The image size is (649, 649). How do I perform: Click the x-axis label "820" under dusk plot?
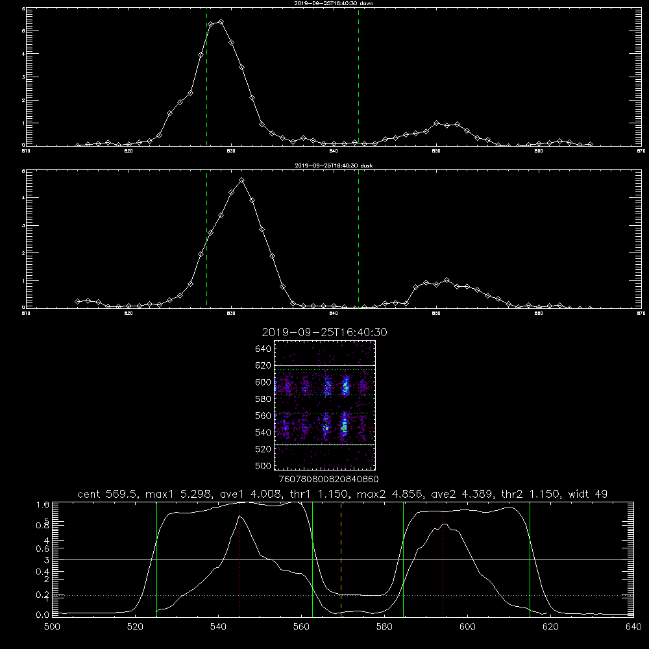(129, 313)
